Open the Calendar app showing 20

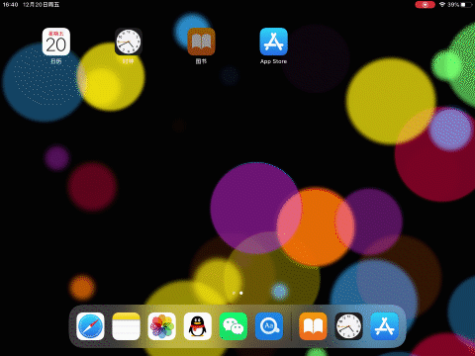click(56, 42)
